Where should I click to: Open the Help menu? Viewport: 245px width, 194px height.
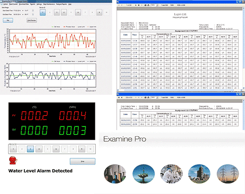coord(70,4)
